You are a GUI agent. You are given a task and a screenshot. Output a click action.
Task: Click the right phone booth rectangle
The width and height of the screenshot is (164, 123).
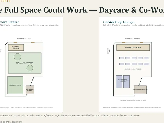(126, 82)
